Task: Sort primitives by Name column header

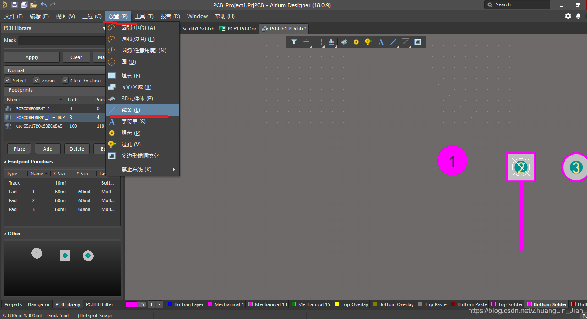Action: (39, 174)
